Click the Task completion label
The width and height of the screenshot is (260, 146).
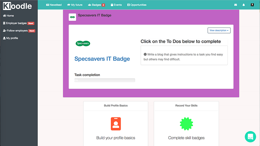coord(87,75)
